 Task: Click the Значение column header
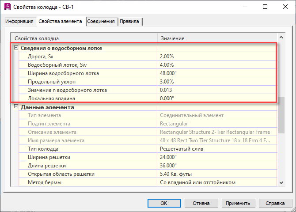click(216, 38)
